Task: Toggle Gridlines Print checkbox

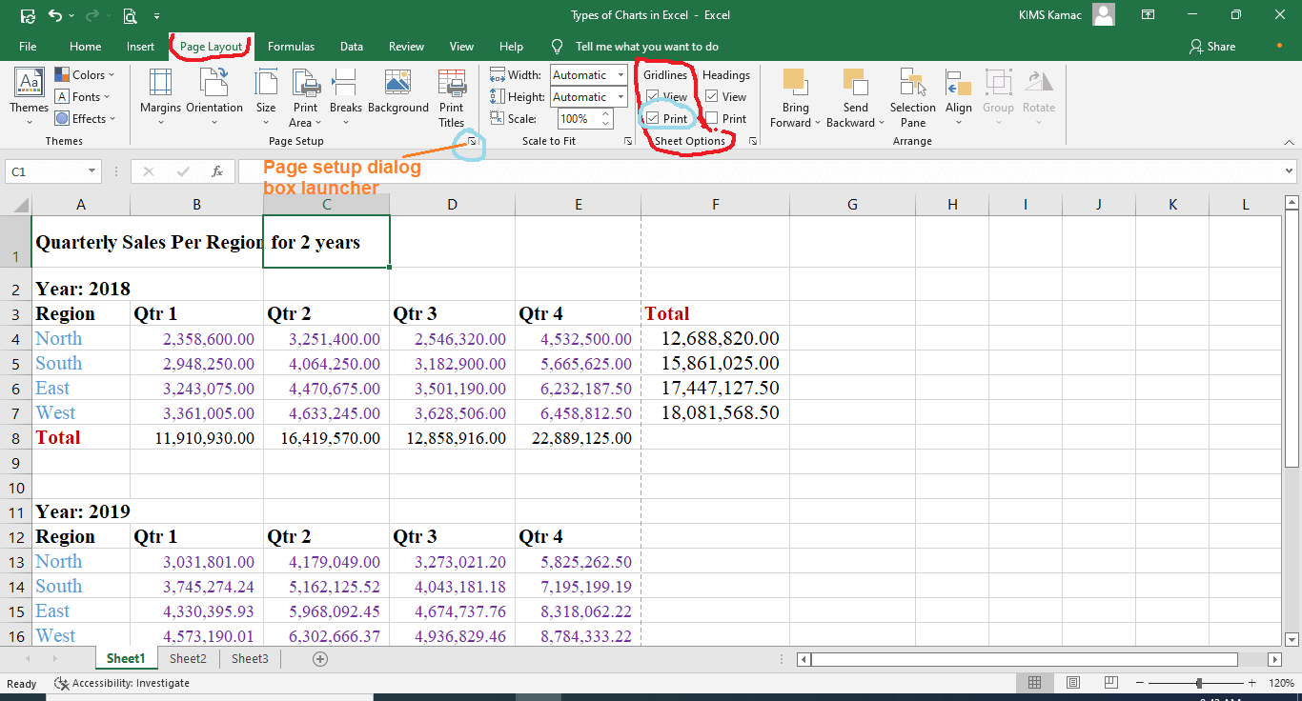Action: point(653,118)
